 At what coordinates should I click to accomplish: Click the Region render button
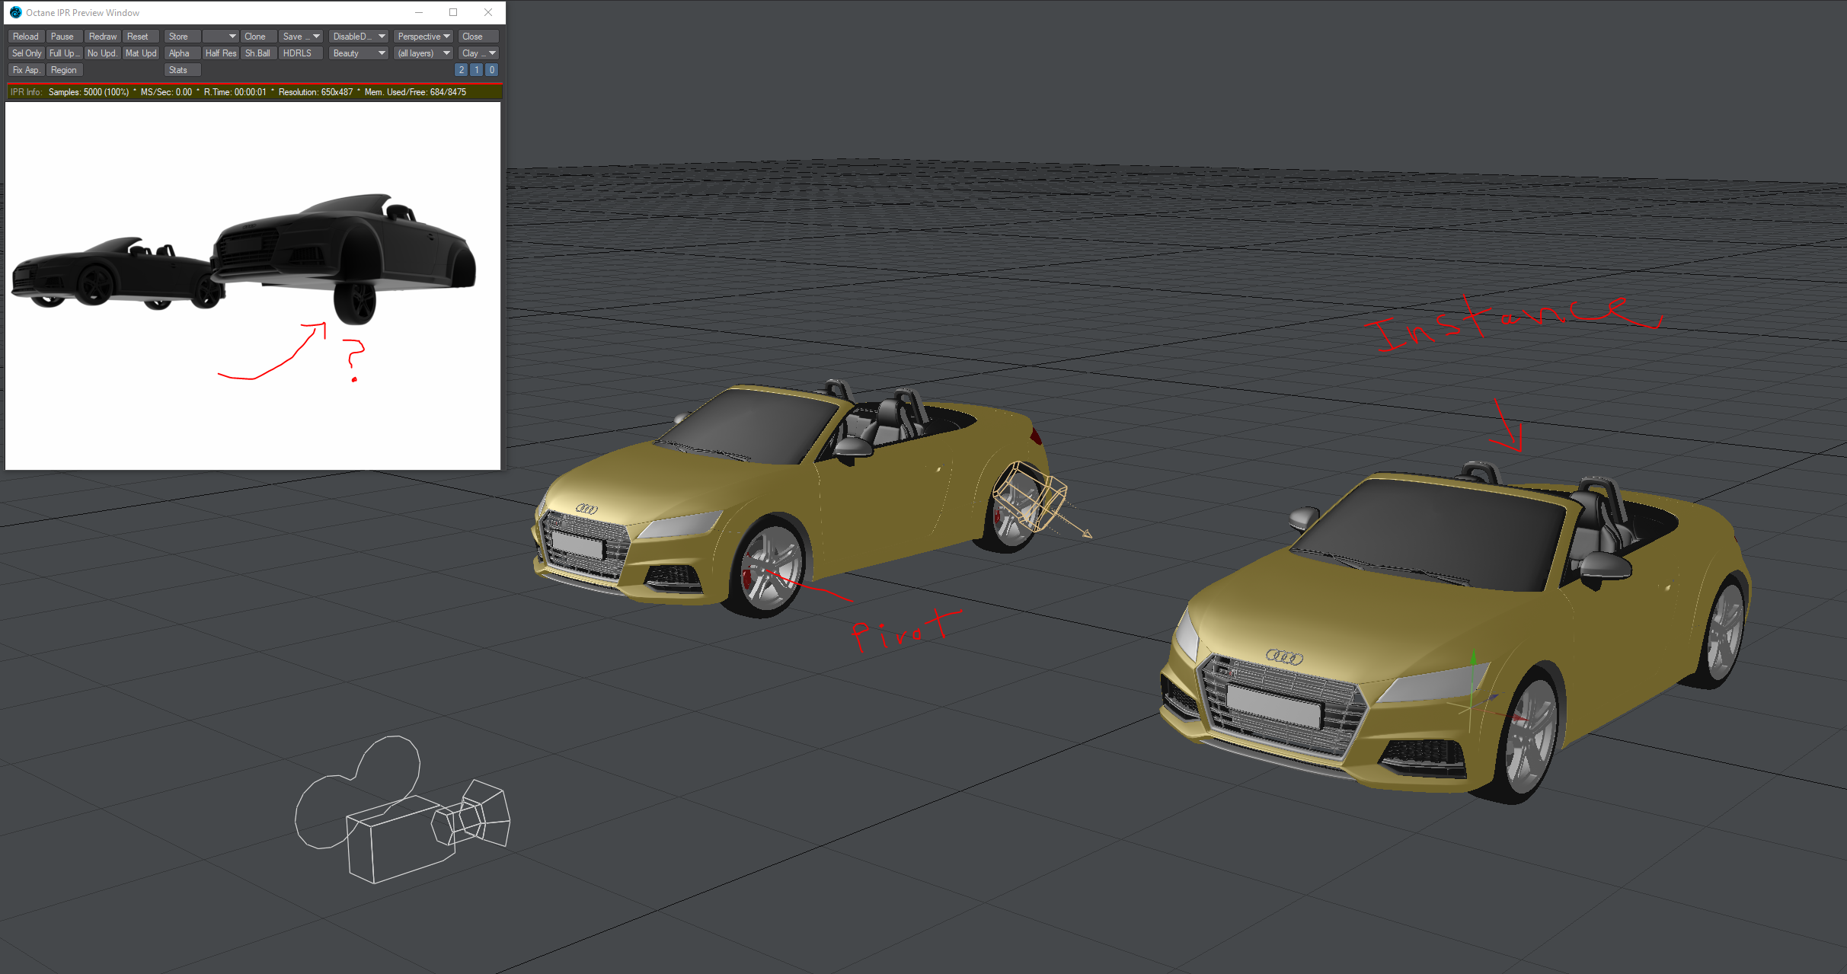click(x=64, y=70)
